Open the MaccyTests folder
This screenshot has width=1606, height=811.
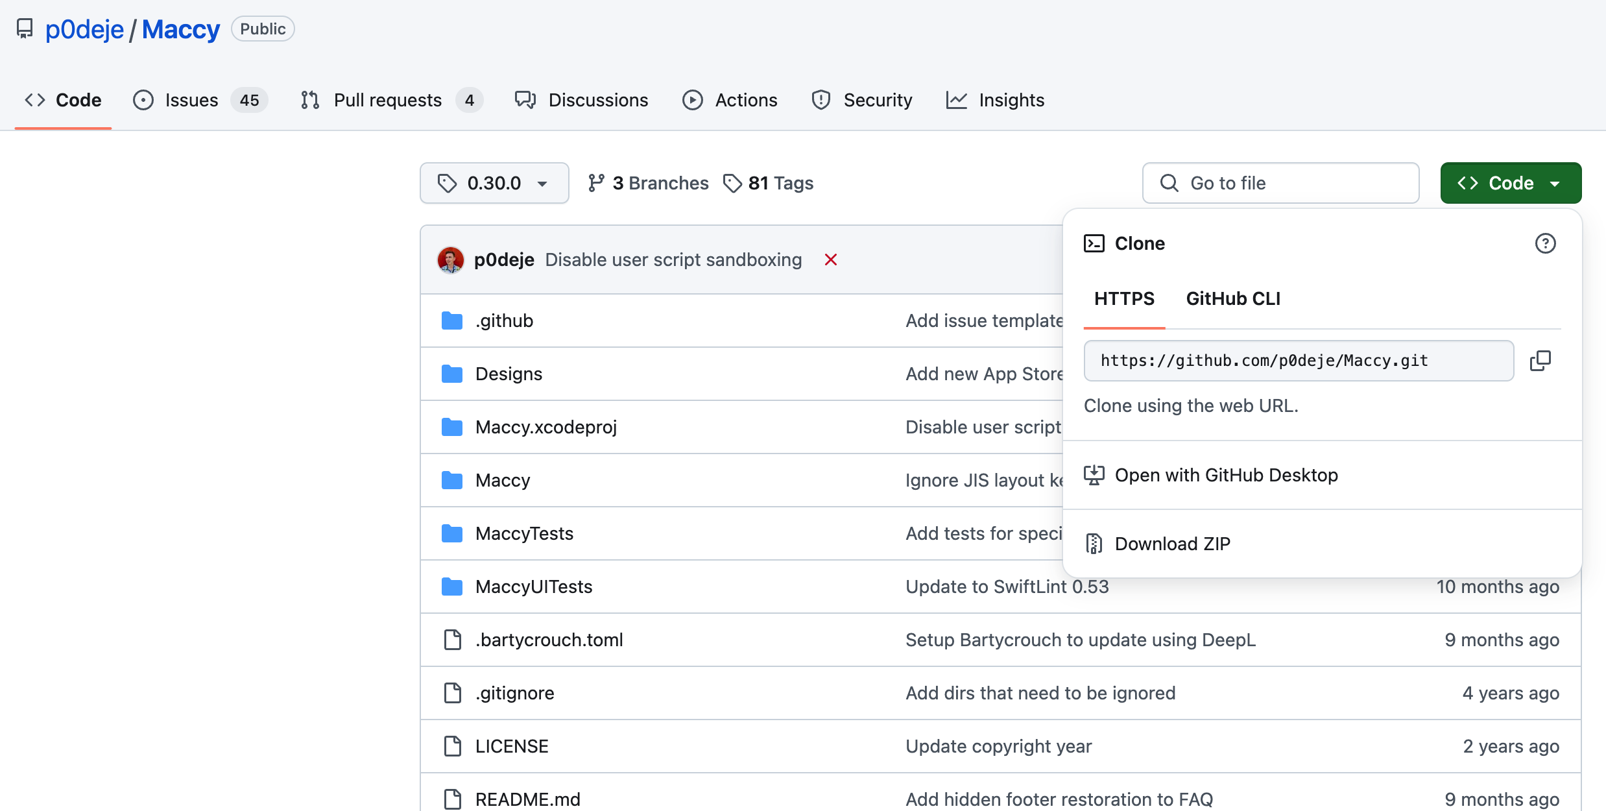tap(524, 533)
